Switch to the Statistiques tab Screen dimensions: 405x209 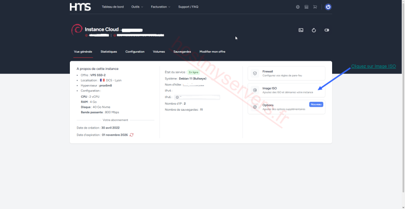click(109, 52)
